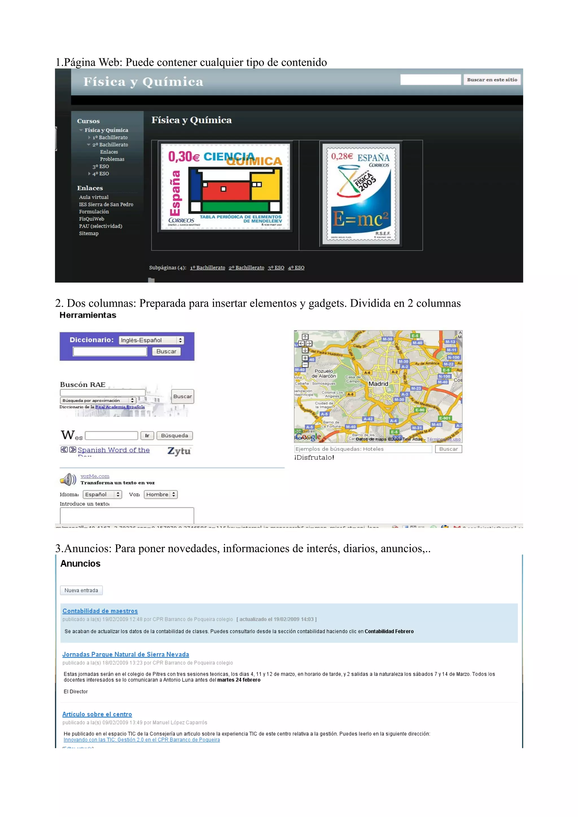Viewport: 578px width, 817px height.
Task: Open Formulación sidebar link
Action: [94, 212]
